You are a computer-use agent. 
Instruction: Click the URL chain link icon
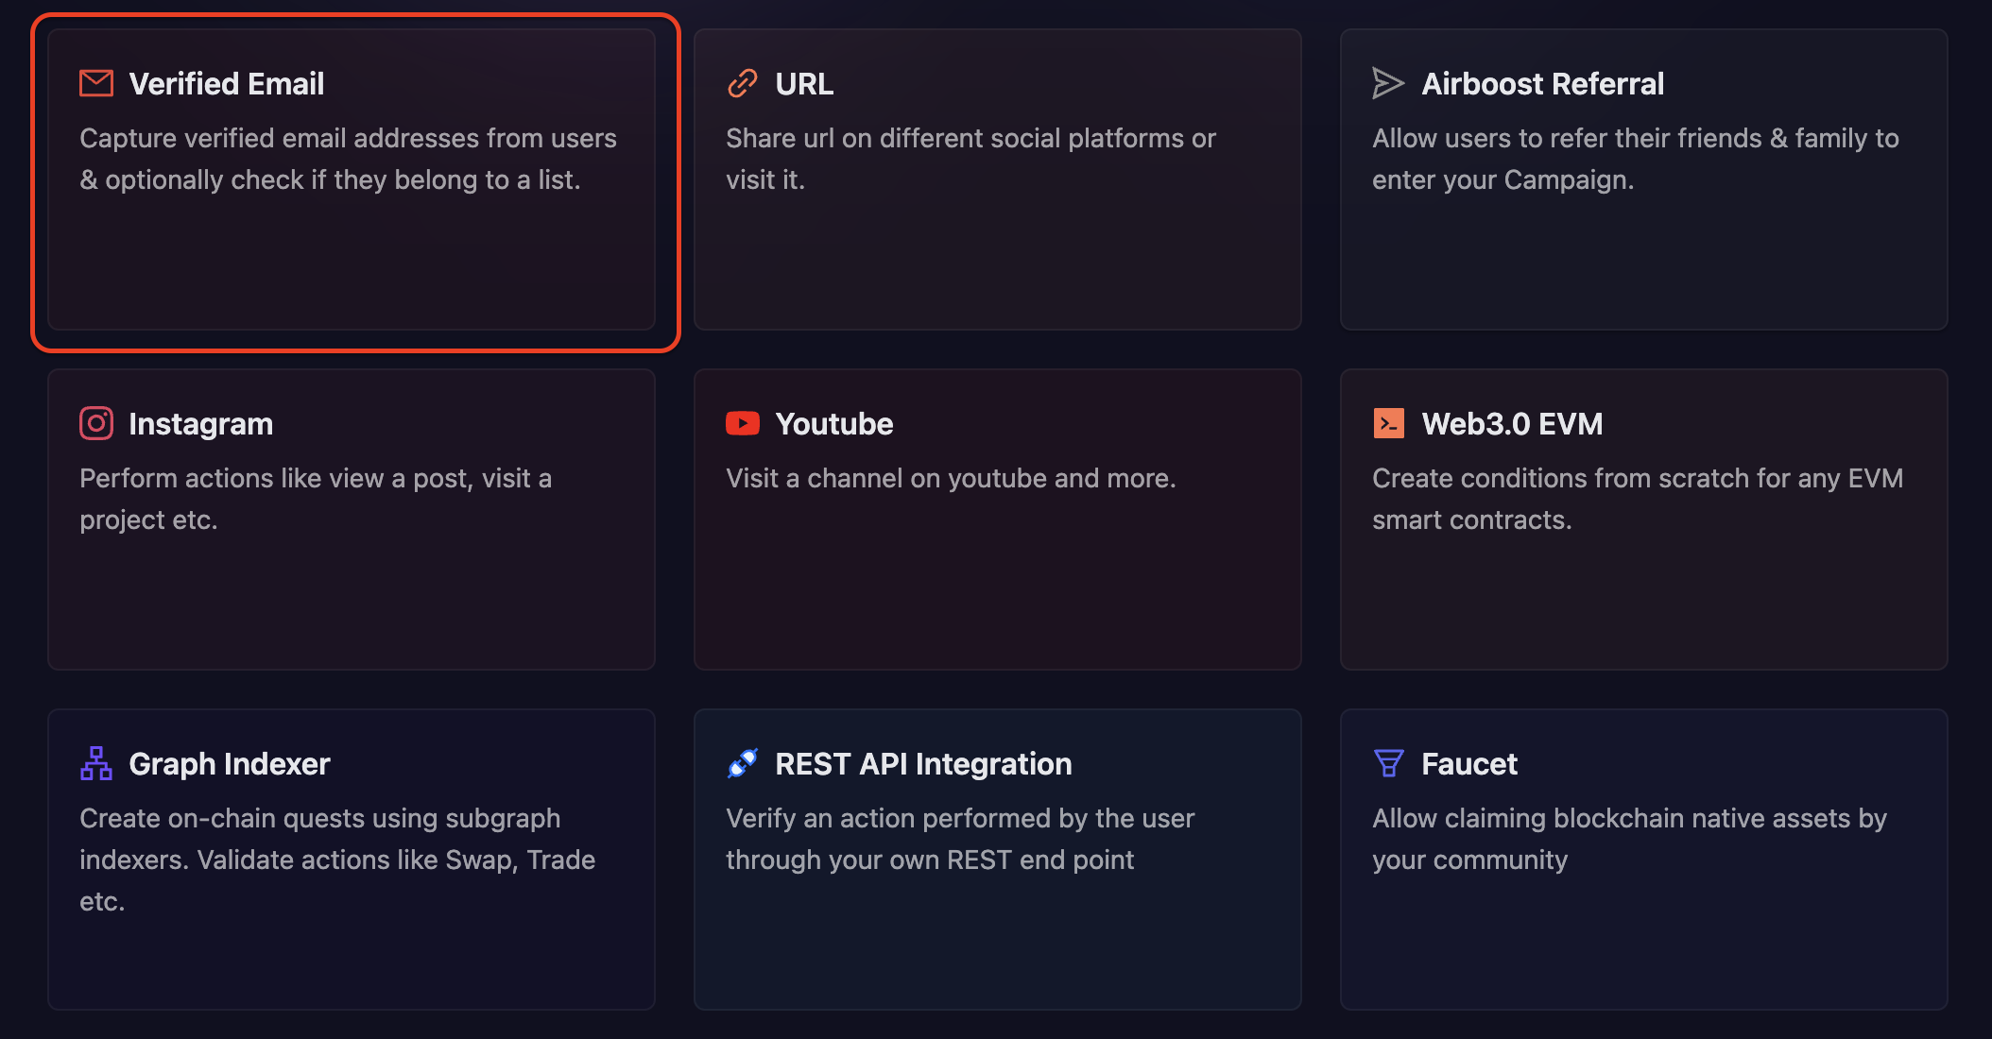click(742, 83)
